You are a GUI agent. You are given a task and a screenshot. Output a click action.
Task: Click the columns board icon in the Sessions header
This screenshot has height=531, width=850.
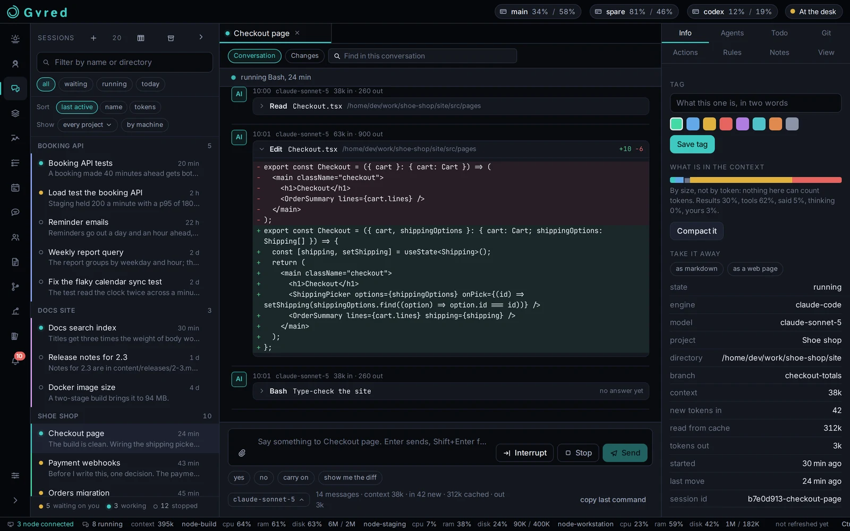pyautogui.click(x=141, y=38)
